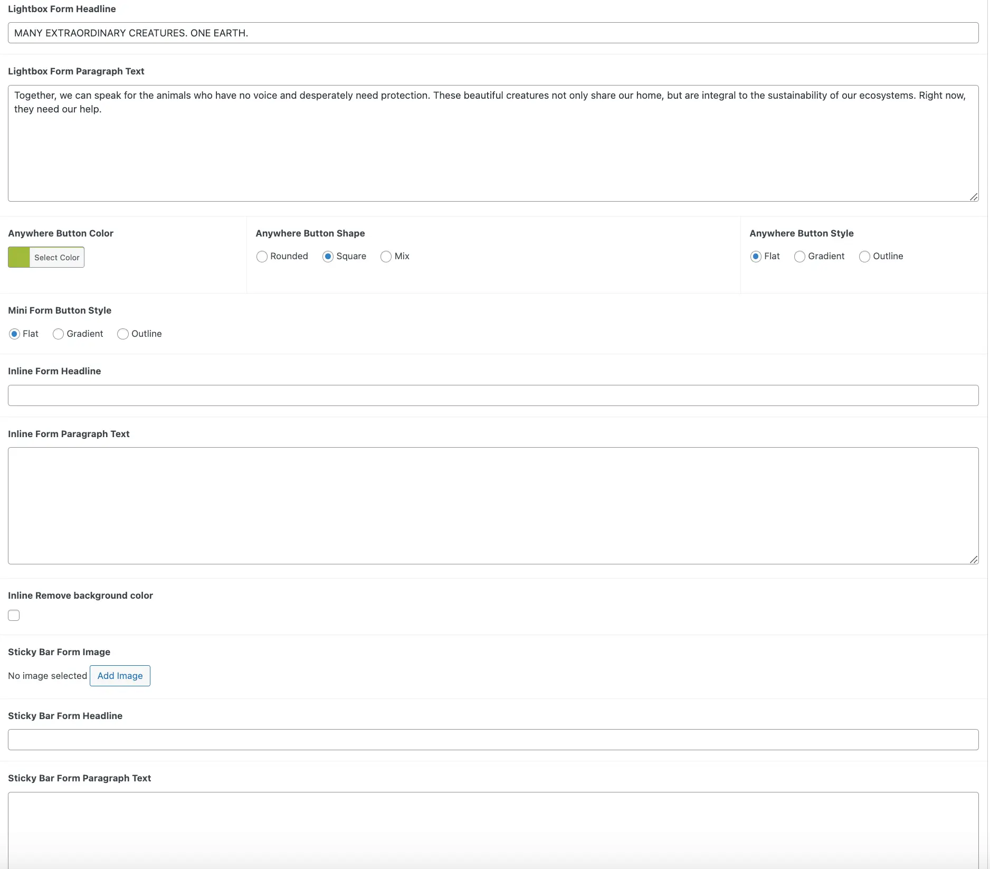
Task: Click inside Inline Form Paragraph Text area
Action: [x=493, y=505]
